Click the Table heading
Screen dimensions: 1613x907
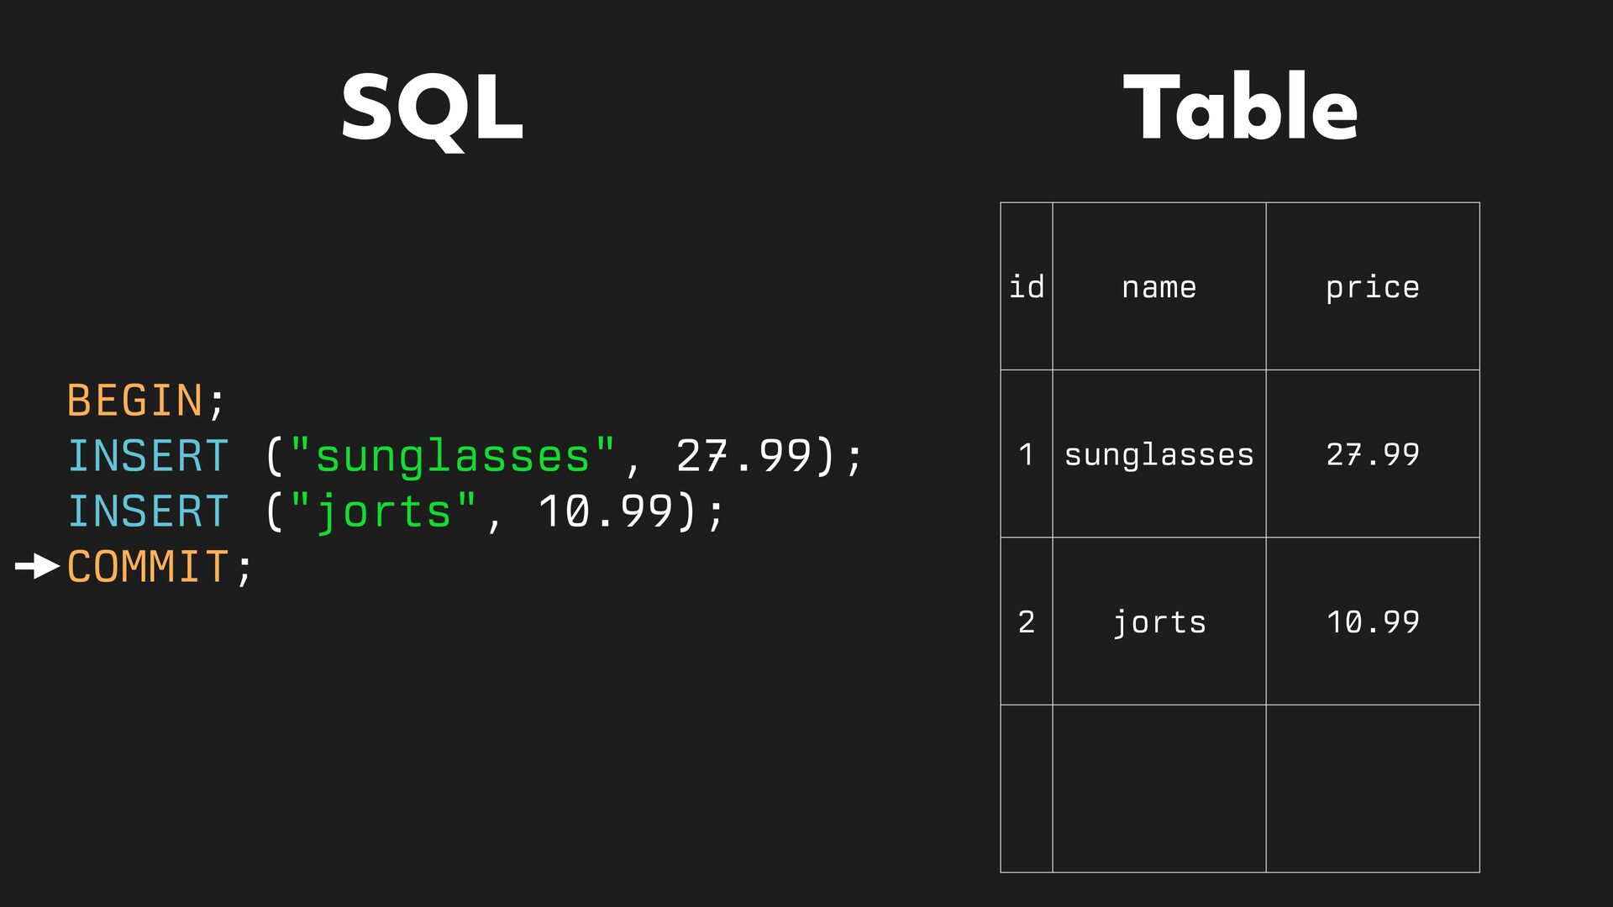pyautogui.click(x=1240, y=108)
